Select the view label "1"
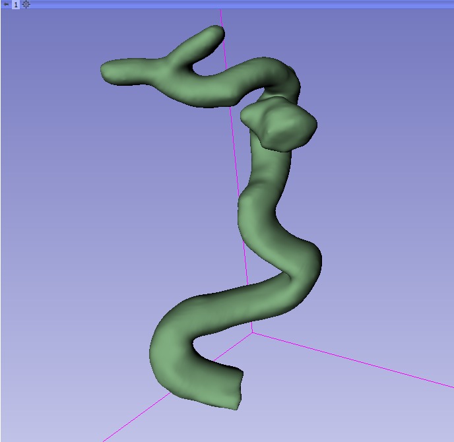This screenshot has width=454, height=442. (x=16, y=4)
